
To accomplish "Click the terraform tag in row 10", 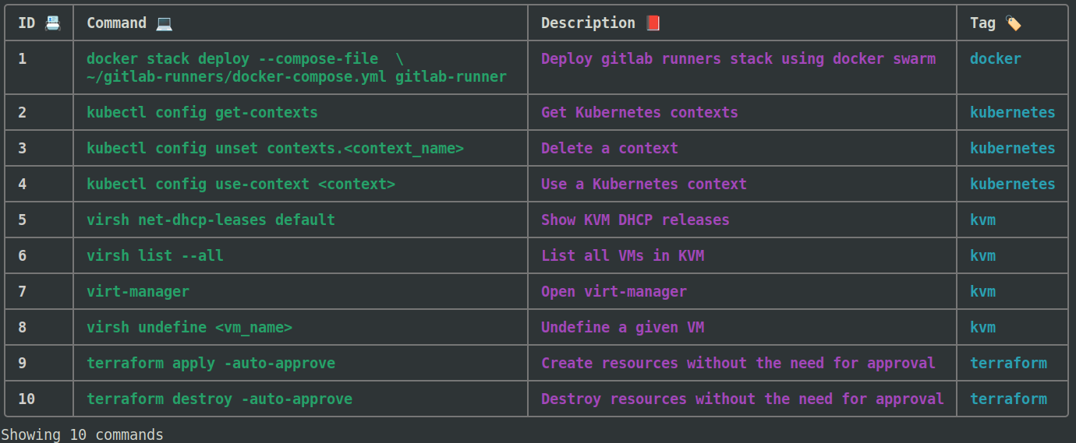I will pyautogui.click(x=1008, y=399).
